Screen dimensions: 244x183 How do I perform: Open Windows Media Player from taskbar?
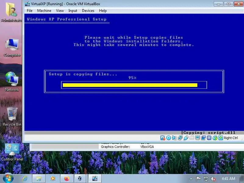point(52,178)
